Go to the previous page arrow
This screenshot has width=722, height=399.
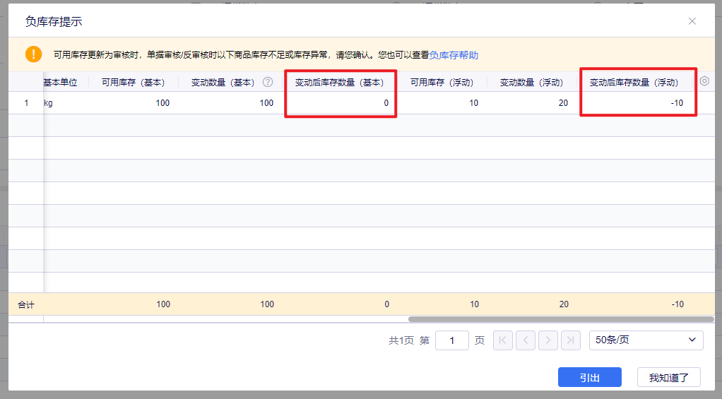pos(525,340)
